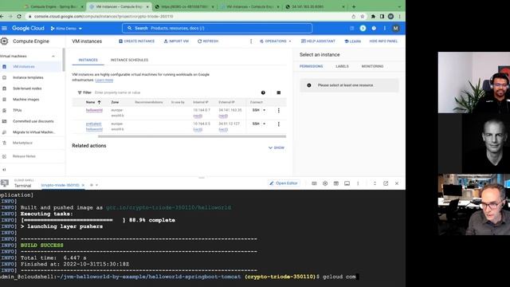Viewport: 510px width, 287px height.
Task: Click the notifications badge in the header
Action: coord(363,29)
